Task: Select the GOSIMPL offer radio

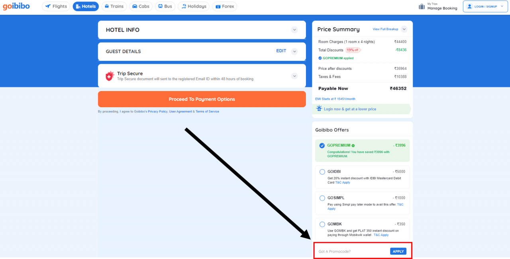Action: [x=322, y=198]
